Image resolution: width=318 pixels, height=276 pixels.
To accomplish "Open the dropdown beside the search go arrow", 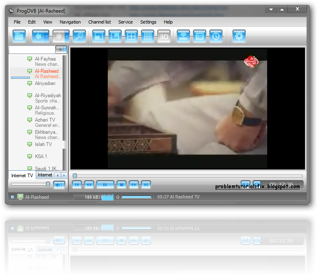I will point(65,50).
